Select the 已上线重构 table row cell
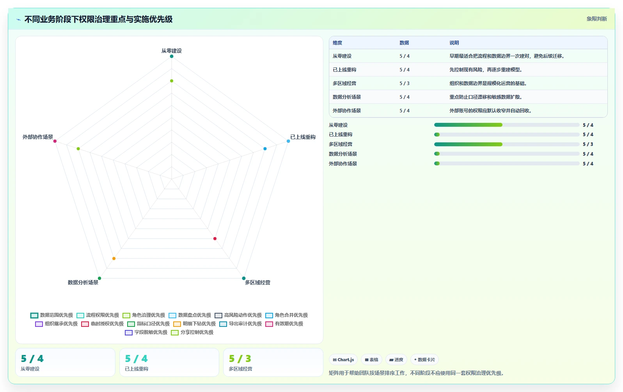623x392 pixels. pos(344,70)
